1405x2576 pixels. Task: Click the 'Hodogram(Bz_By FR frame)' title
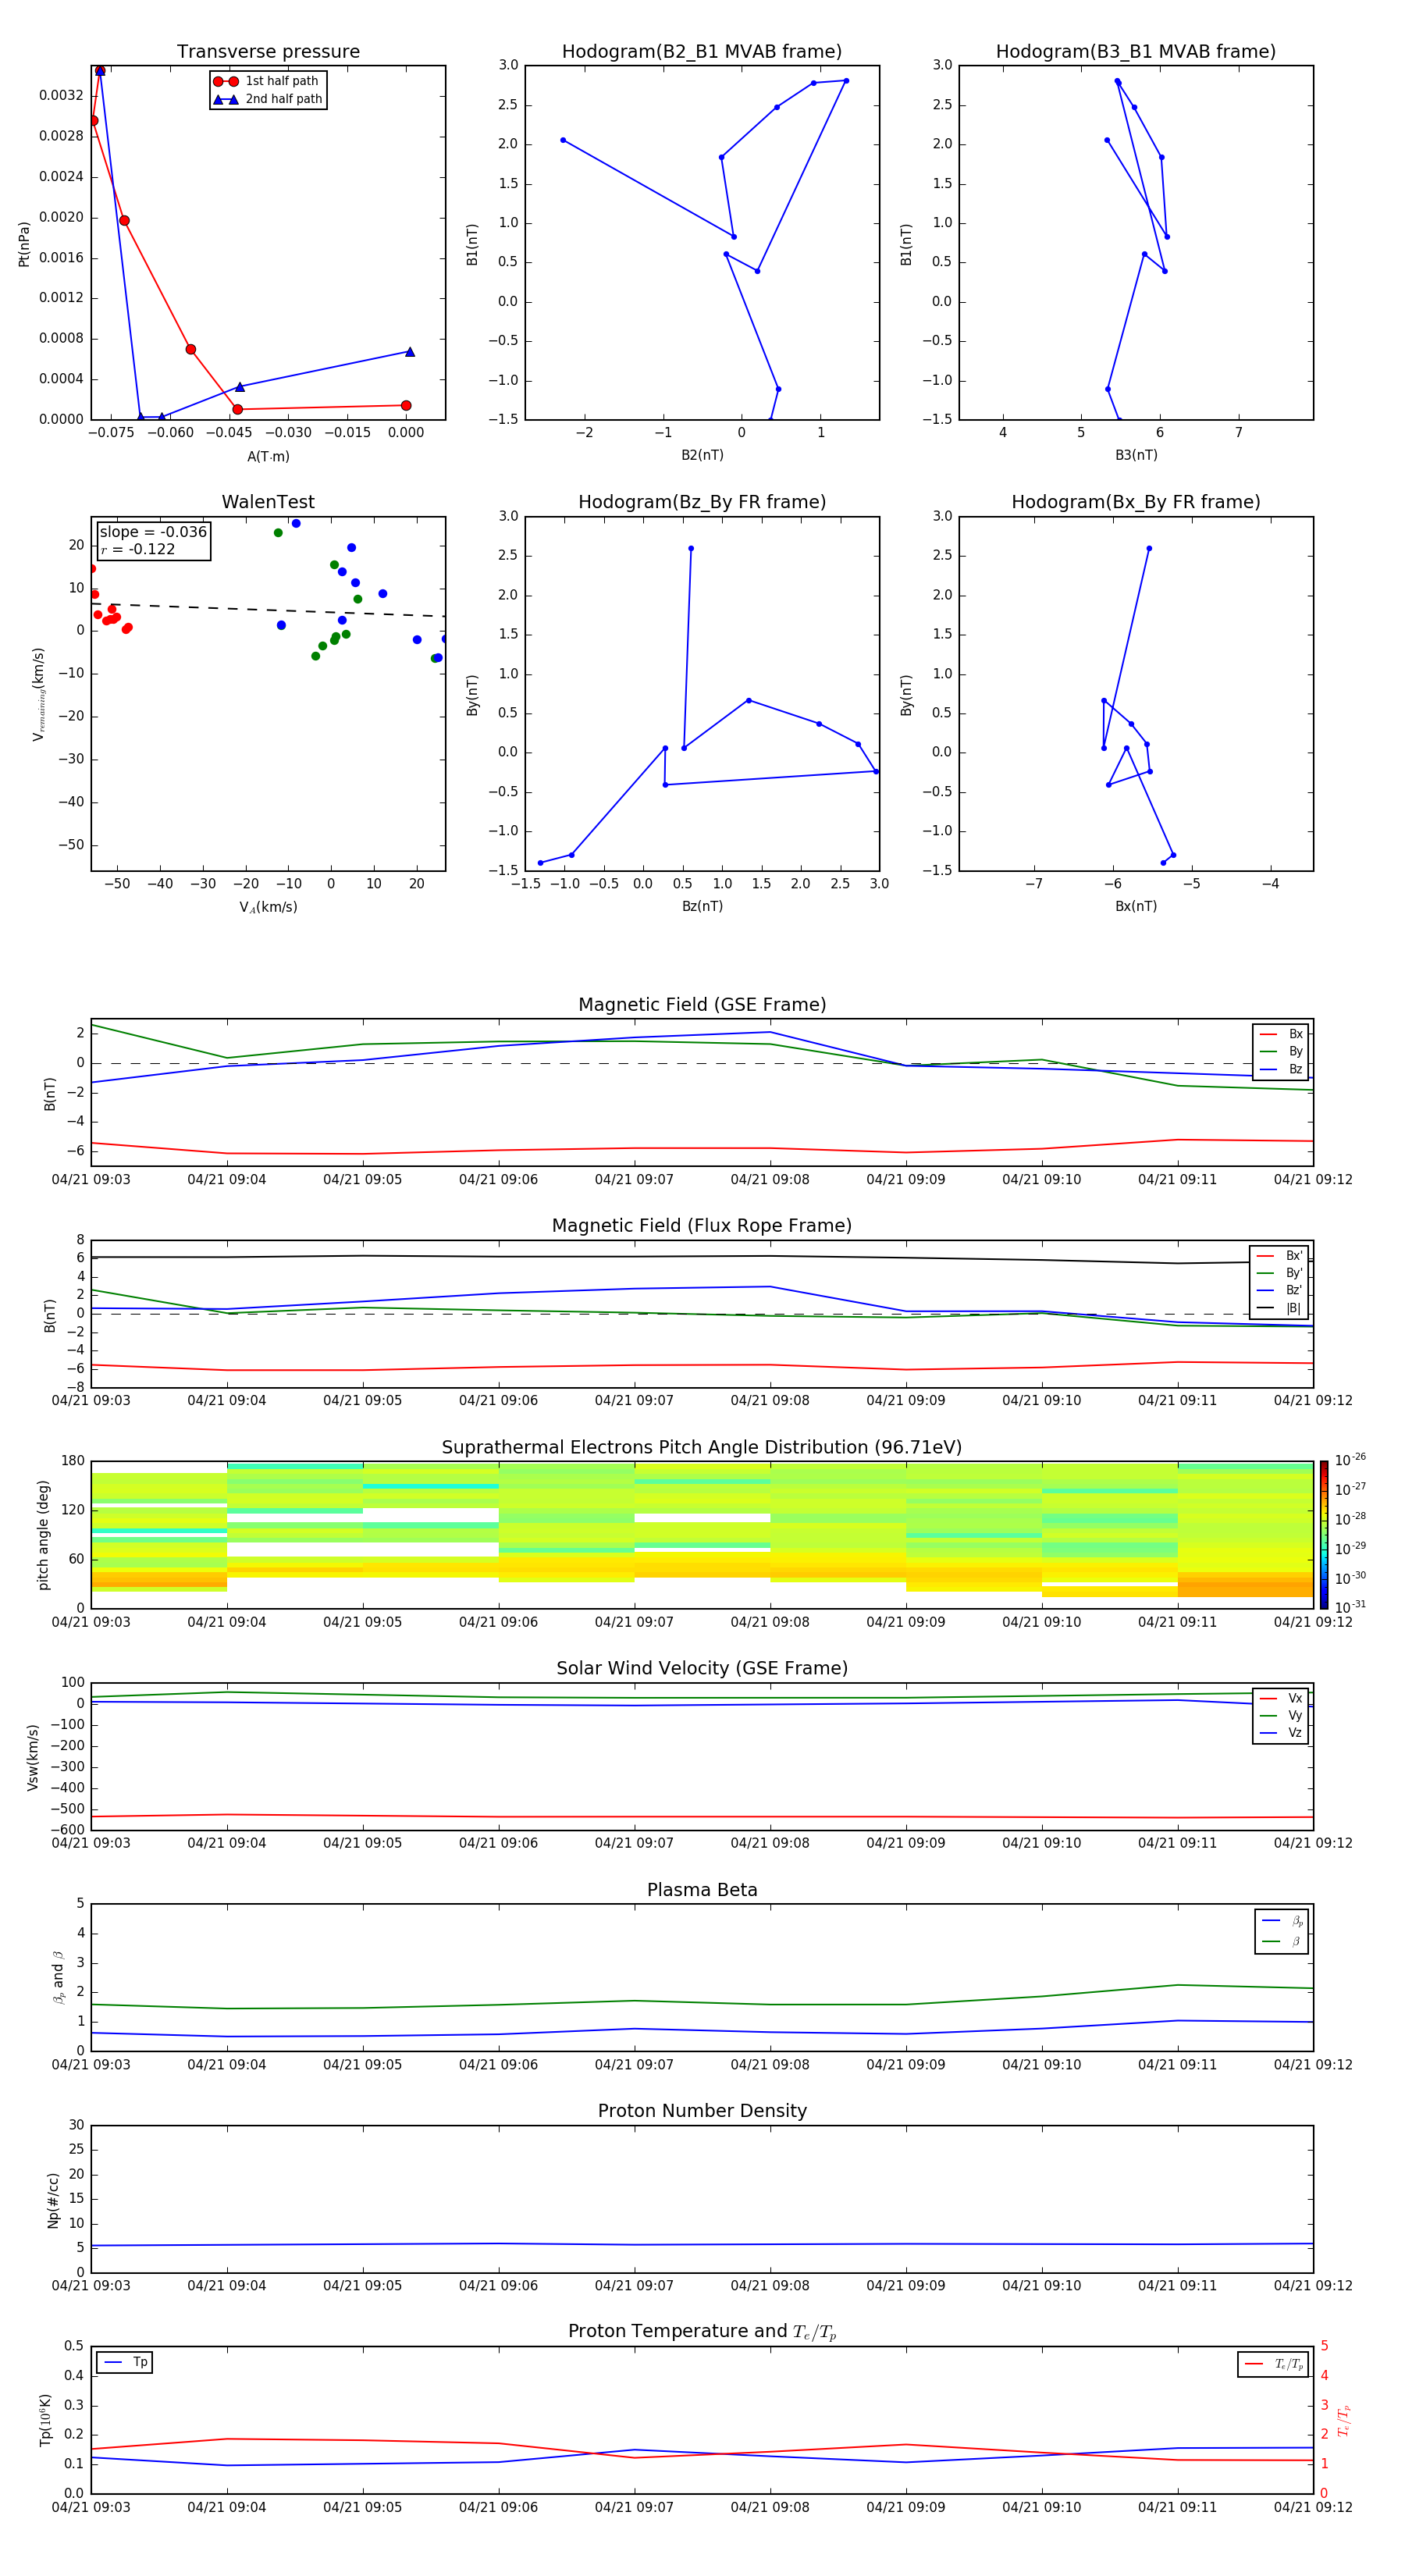click(x=702, y=502)
